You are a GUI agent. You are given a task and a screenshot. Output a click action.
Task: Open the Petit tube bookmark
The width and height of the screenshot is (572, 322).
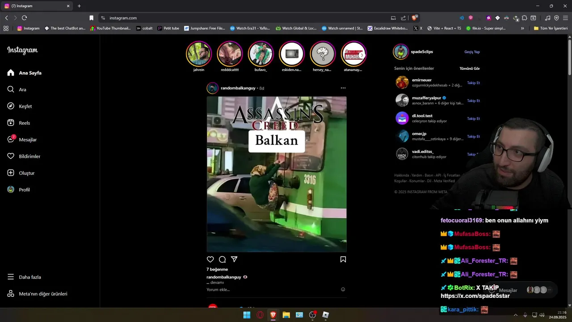[168, 28]
